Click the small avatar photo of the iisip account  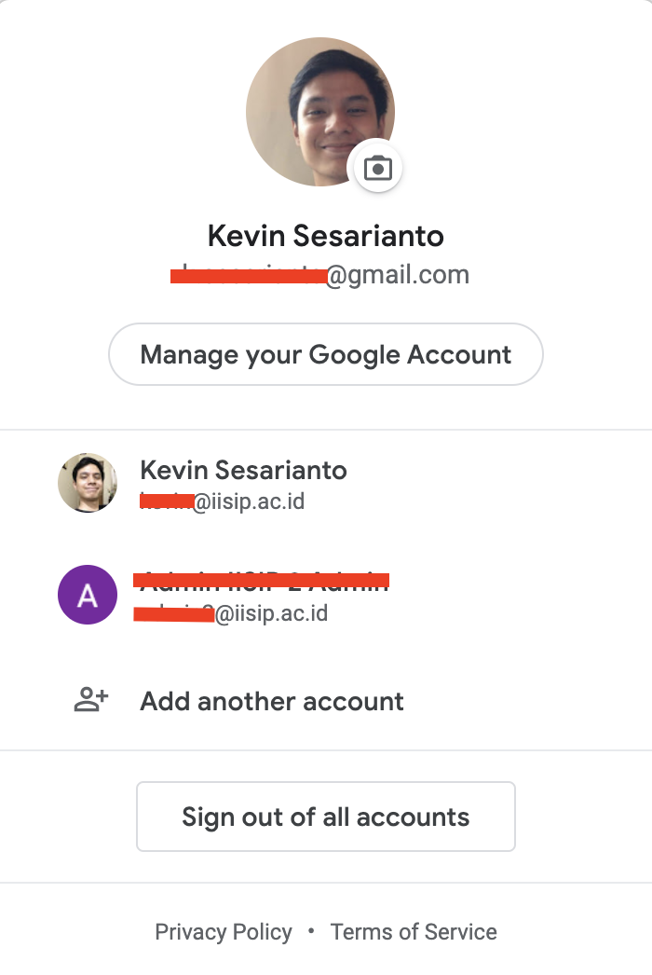(88, 483)
